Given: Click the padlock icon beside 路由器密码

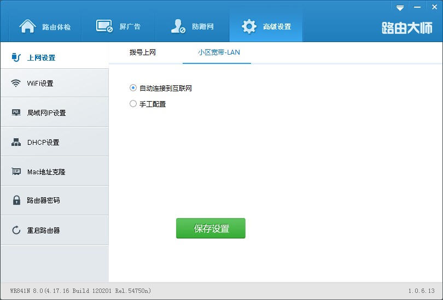Looking at the screenshot, I should tap(16, 200).
